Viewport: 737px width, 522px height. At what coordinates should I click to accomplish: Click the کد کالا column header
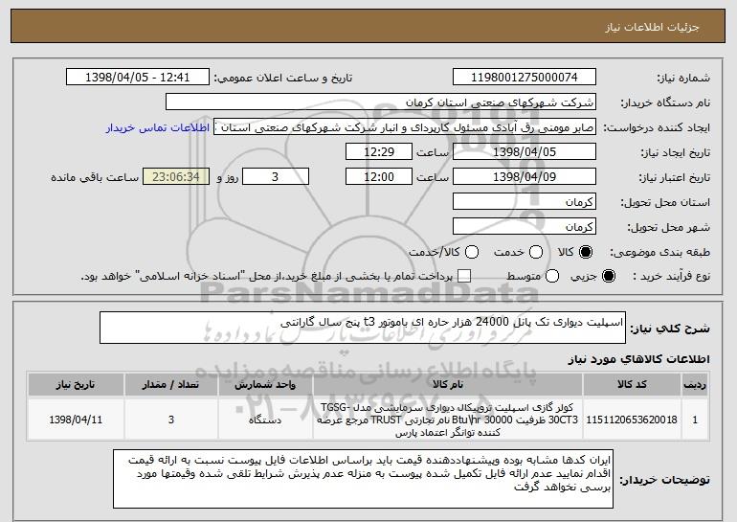click(x=632, y=385)
